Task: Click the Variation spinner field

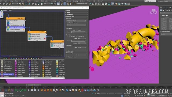Action: pos(82,43)
